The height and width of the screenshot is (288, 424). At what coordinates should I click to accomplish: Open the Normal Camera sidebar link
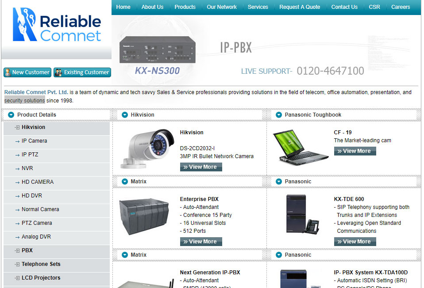point(40,209)
